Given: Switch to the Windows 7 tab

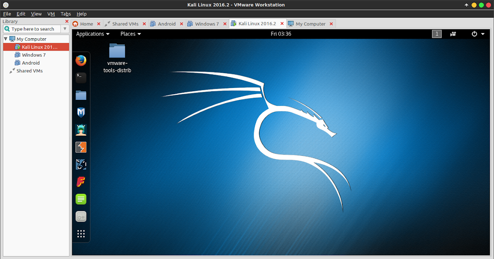Looking at the screenshot, I should (x=207, y=24).
